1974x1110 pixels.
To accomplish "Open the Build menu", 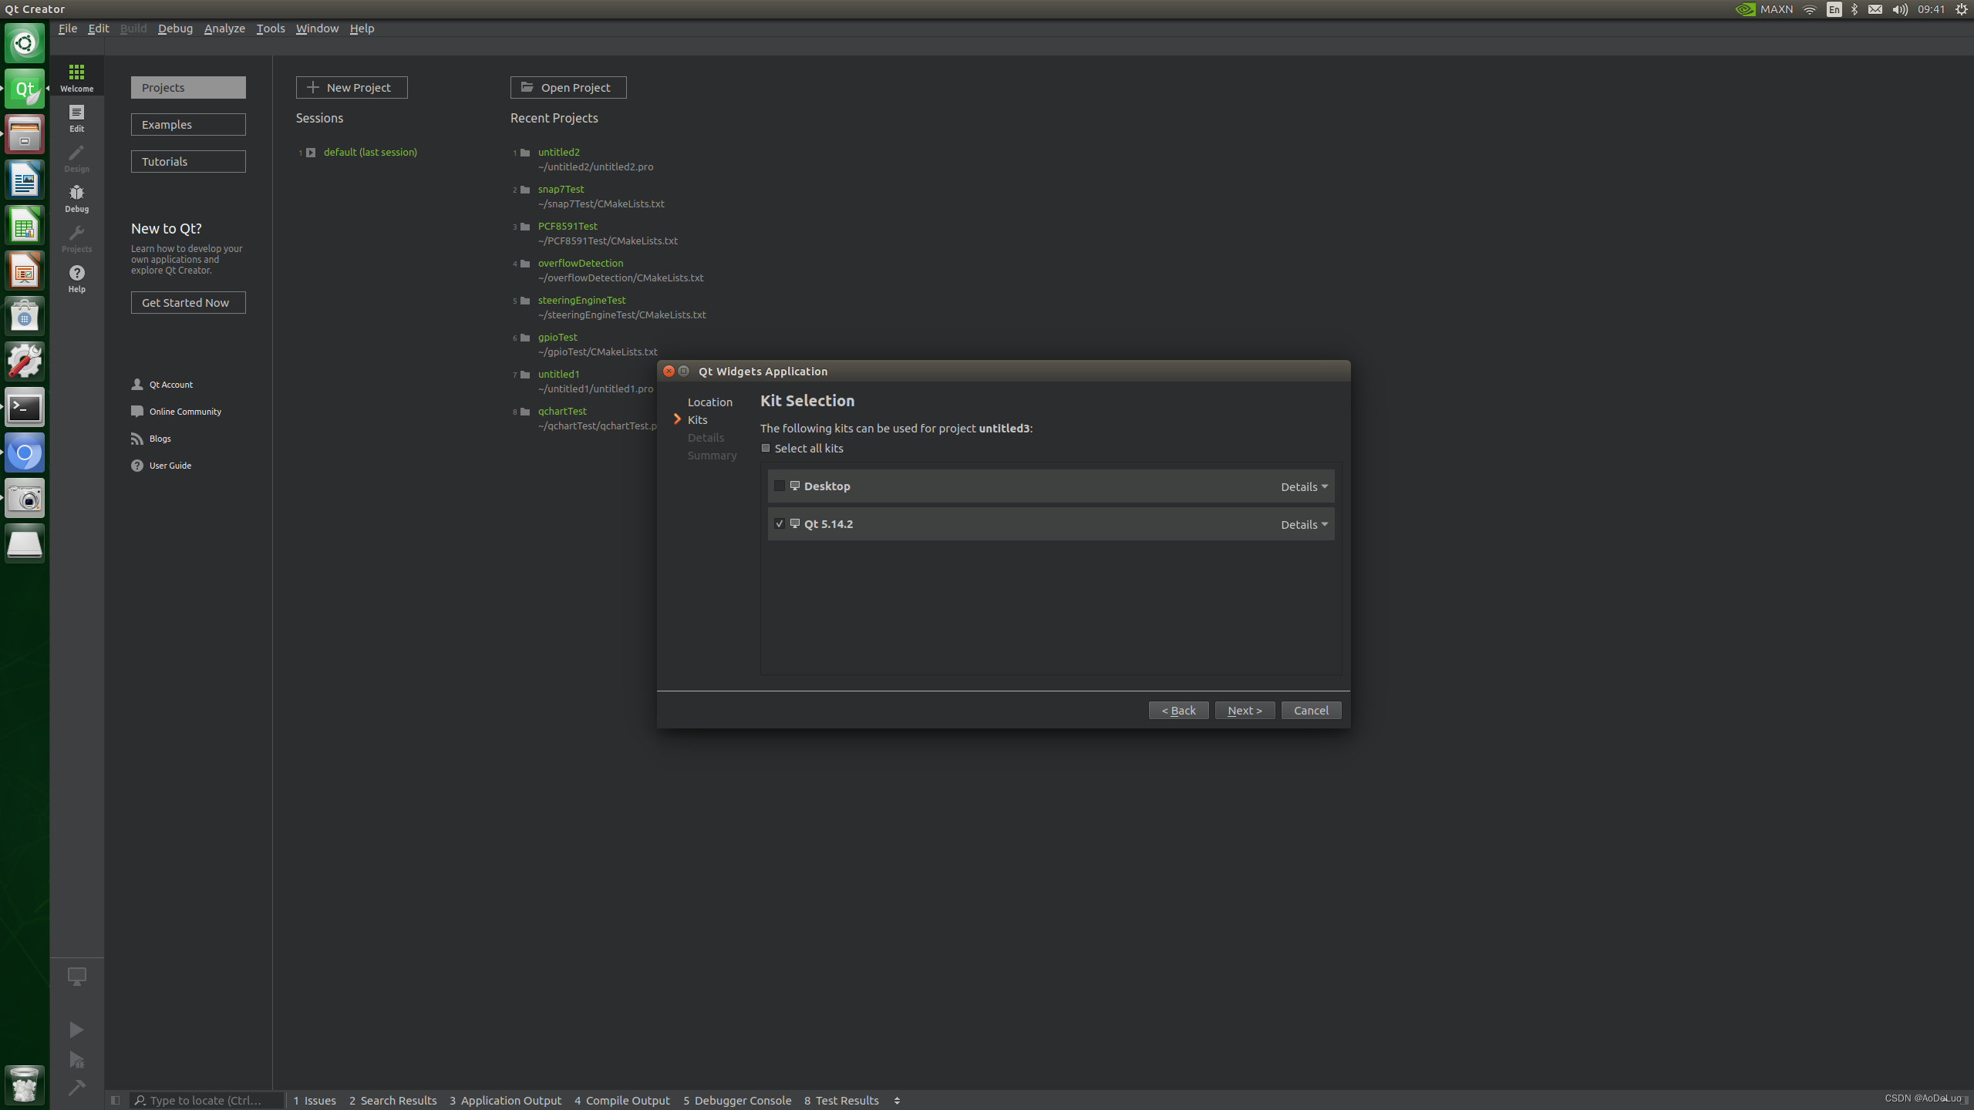I will 132,27.
